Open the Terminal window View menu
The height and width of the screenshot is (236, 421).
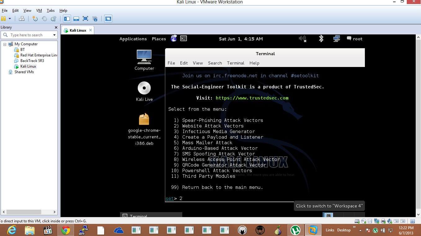[x=198, y=63]
